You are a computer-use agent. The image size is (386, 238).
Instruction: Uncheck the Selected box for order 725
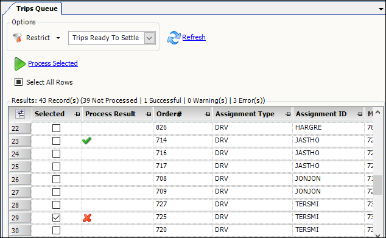click(x=57, y=217)
